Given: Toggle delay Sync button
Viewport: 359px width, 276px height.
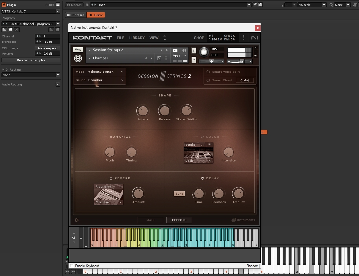Looking at the screenshot, I should click(x=179, y=194).
